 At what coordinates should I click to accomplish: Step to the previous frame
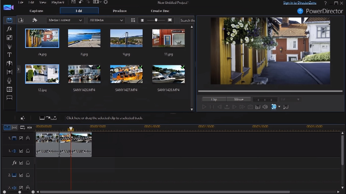point(220,107)
